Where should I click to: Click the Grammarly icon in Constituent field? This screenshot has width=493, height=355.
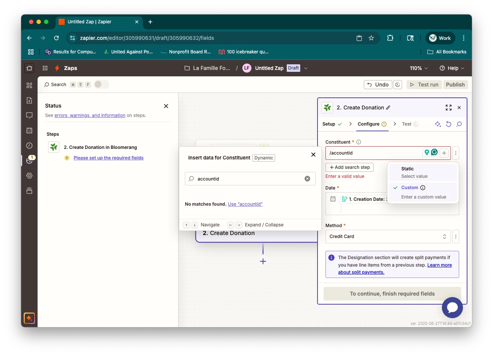click(434, 152)
